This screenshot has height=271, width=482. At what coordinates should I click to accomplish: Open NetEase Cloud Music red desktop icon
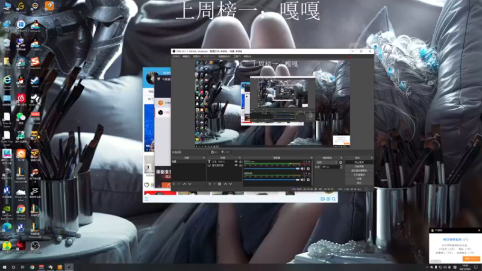pos(21,99)
